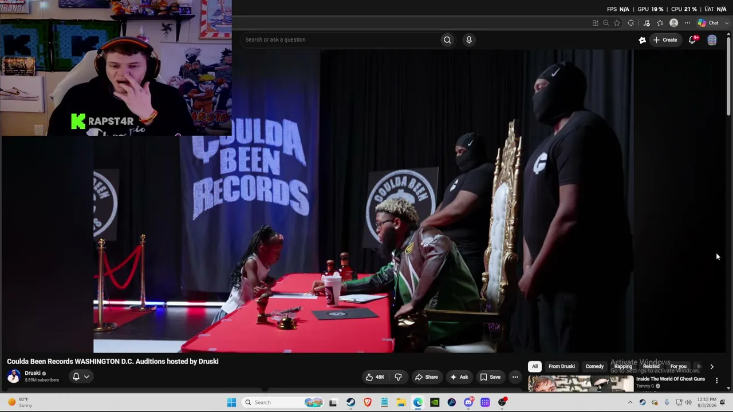Save the video to a playlist
The image size is (733, 412).
point(490,377)
